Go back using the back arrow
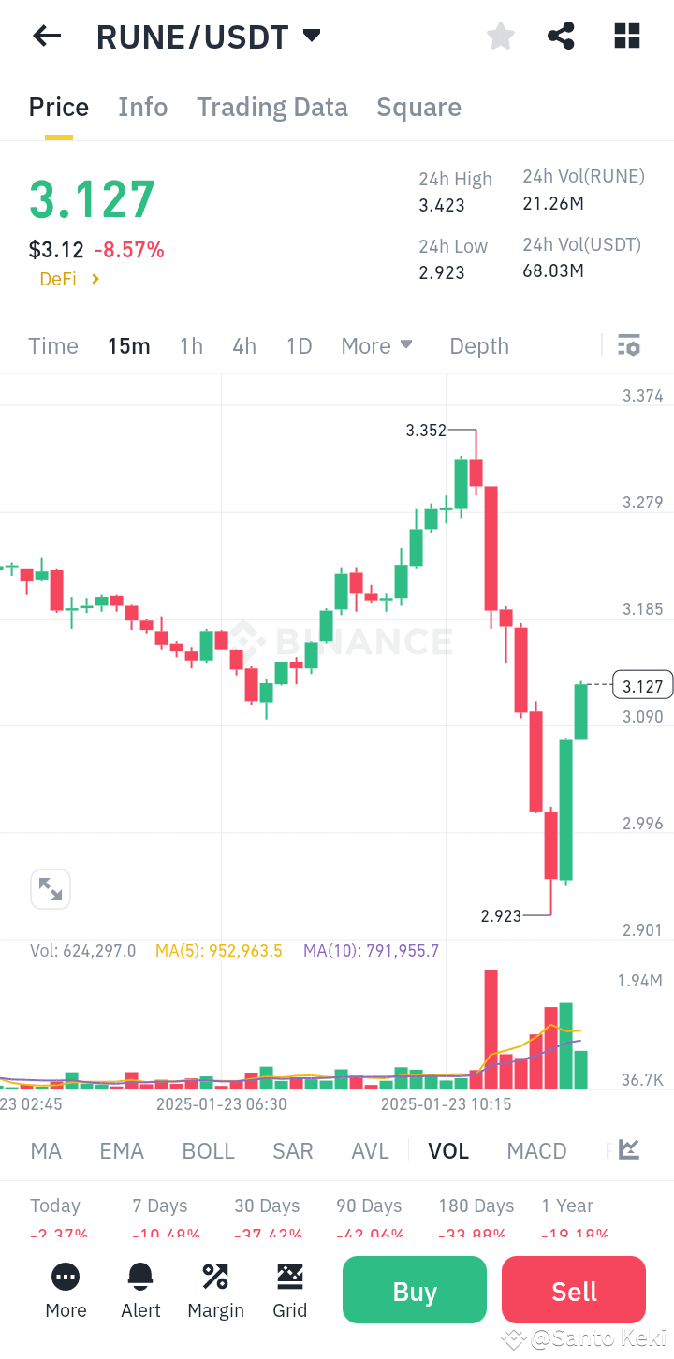The image size is (674, 1359). [46, 36]
